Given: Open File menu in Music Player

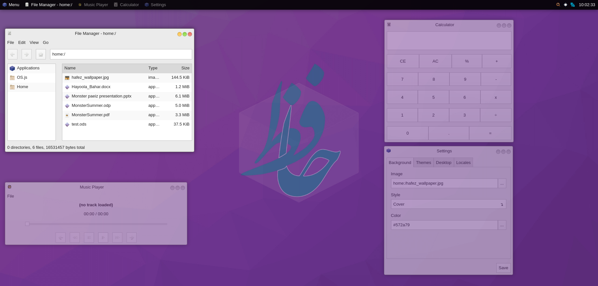Looking at the screenshot, I should [x=11, y=196].
